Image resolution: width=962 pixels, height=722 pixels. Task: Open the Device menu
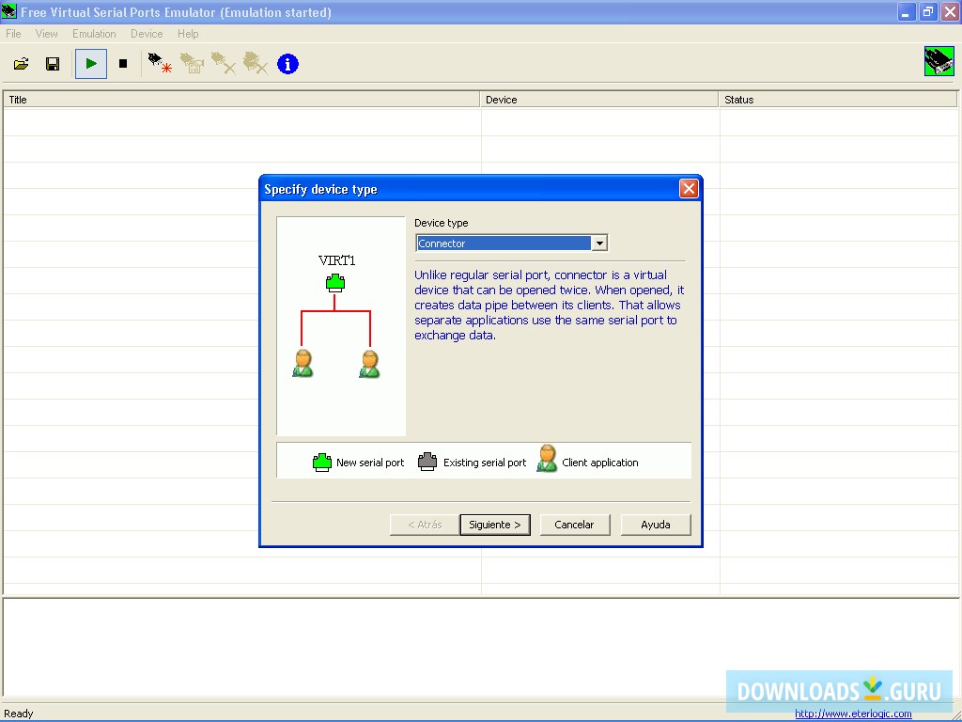point(147,33)
